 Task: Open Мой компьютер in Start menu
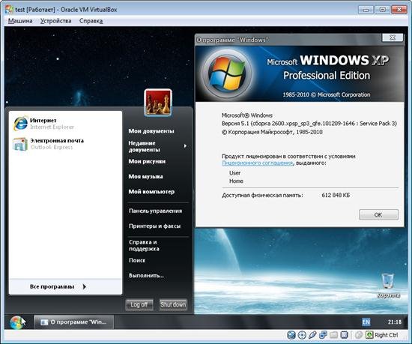pyautogui.click(x=151, y=192)
